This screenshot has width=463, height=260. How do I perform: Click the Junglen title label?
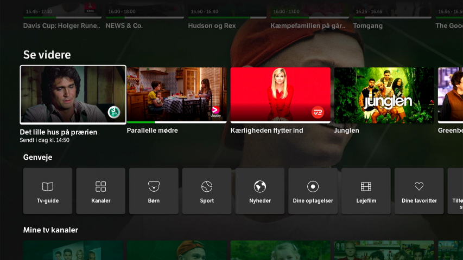coord(347,131)
